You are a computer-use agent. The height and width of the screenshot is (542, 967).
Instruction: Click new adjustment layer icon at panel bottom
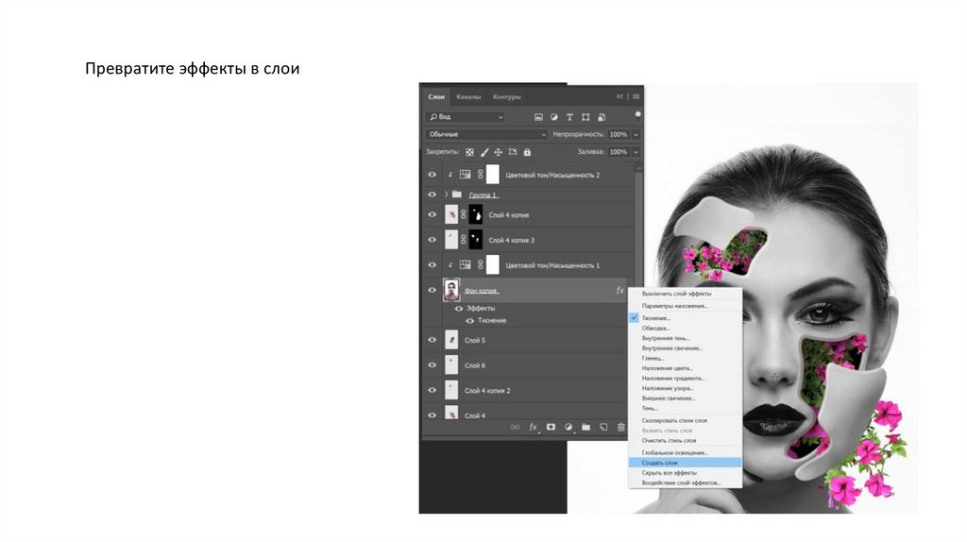(568, 427)
